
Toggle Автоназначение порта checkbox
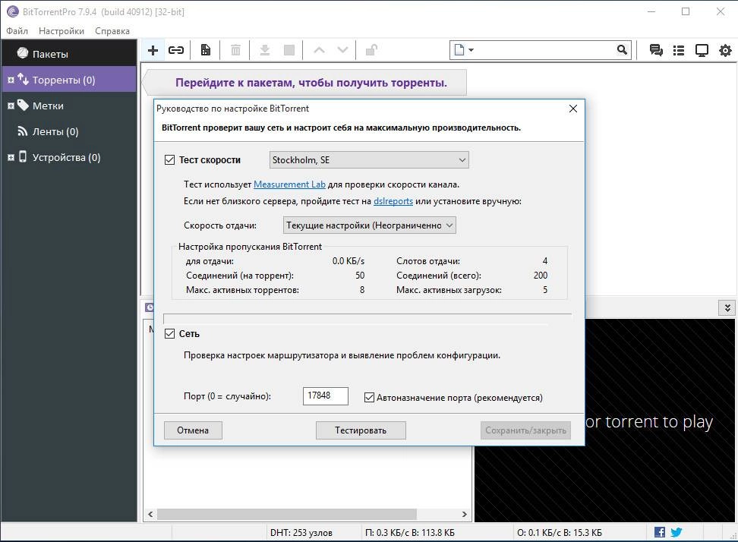[x=370, y=398]
